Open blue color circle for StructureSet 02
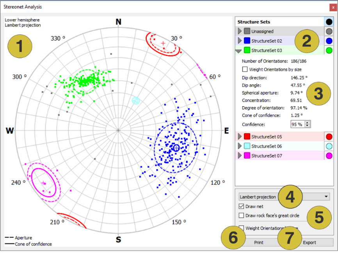Image resolution: width=338 pixels, height=258 pixels. coord(329,41)
